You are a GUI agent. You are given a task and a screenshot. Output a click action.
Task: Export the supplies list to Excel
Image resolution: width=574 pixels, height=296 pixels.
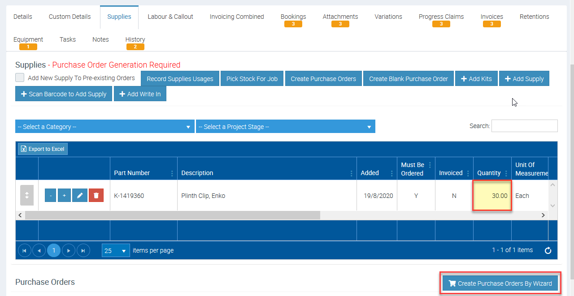tap(43, 149)
